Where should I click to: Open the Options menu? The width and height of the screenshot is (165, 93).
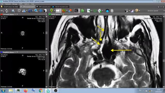click(x=27, y=4)
